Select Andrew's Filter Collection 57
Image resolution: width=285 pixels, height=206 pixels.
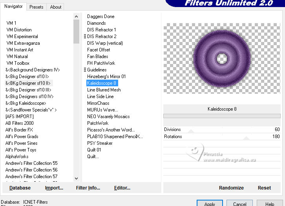(31, 177)
